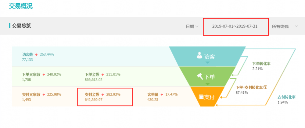This screenshot has height=128, width=305.
Task: Click the 交易概况 page title
Action: pyautogui.click(x=21, y=6)
